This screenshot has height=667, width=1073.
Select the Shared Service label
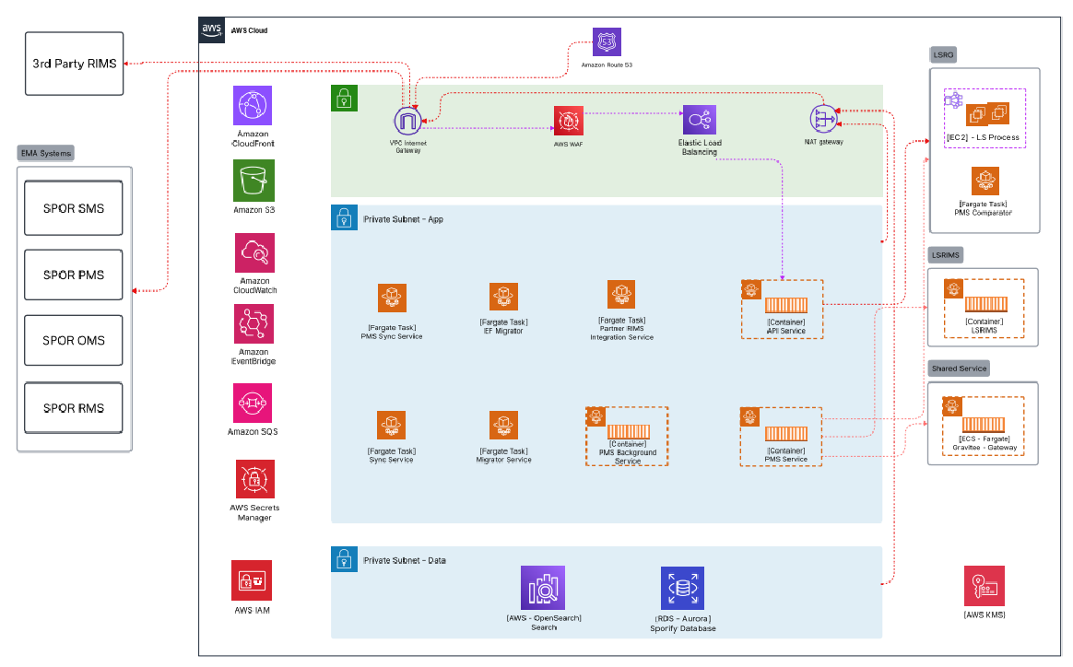(959, 368)
